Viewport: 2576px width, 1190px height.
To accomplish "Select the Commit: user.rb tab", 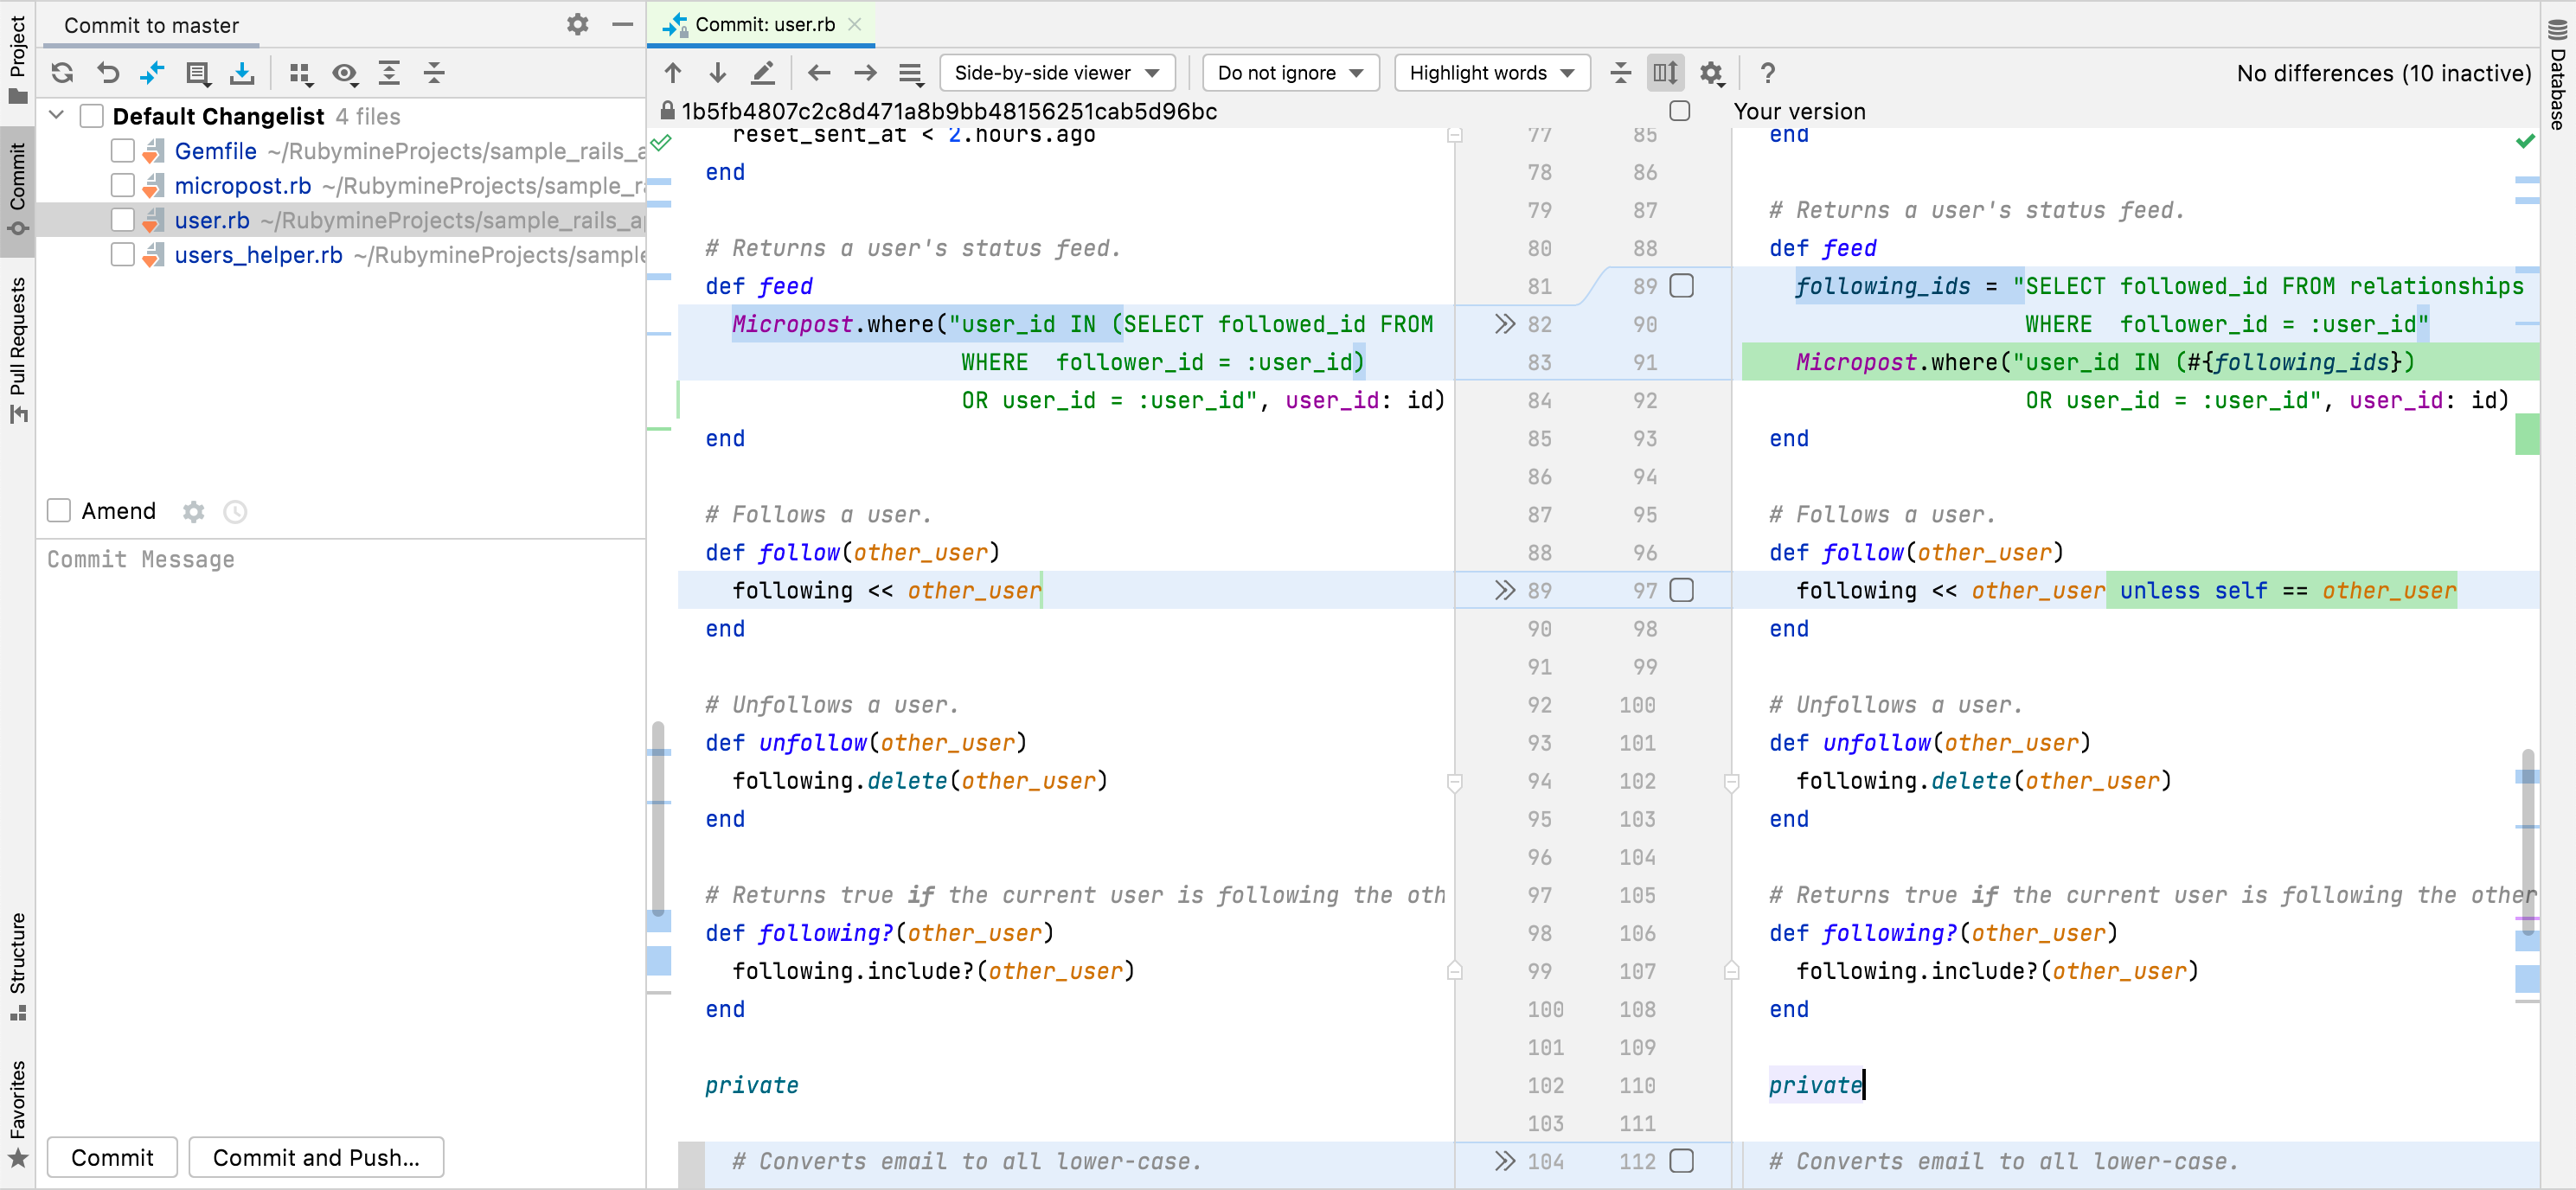I will click(x=762, y=24).
